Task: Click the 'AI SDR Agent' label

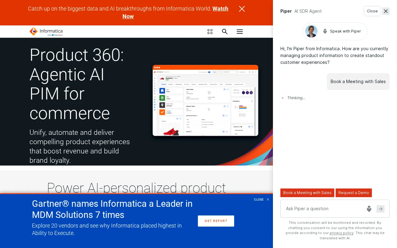Action: coord(308,11)
